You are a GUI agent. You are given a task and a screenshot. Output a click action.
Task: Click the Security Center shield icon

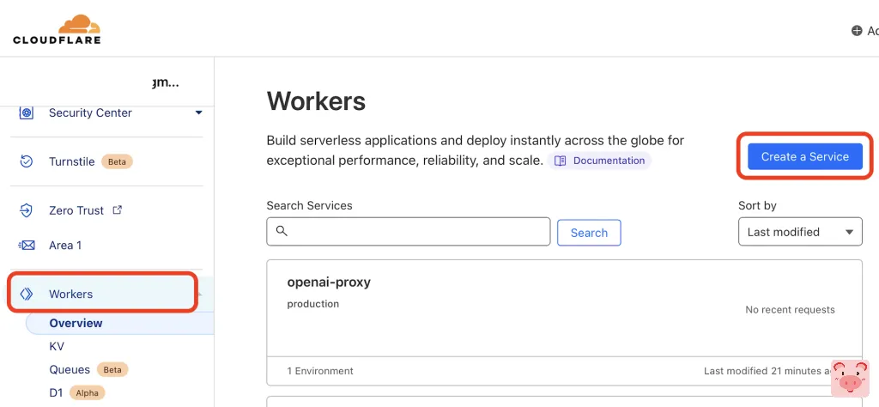point(27,112)
